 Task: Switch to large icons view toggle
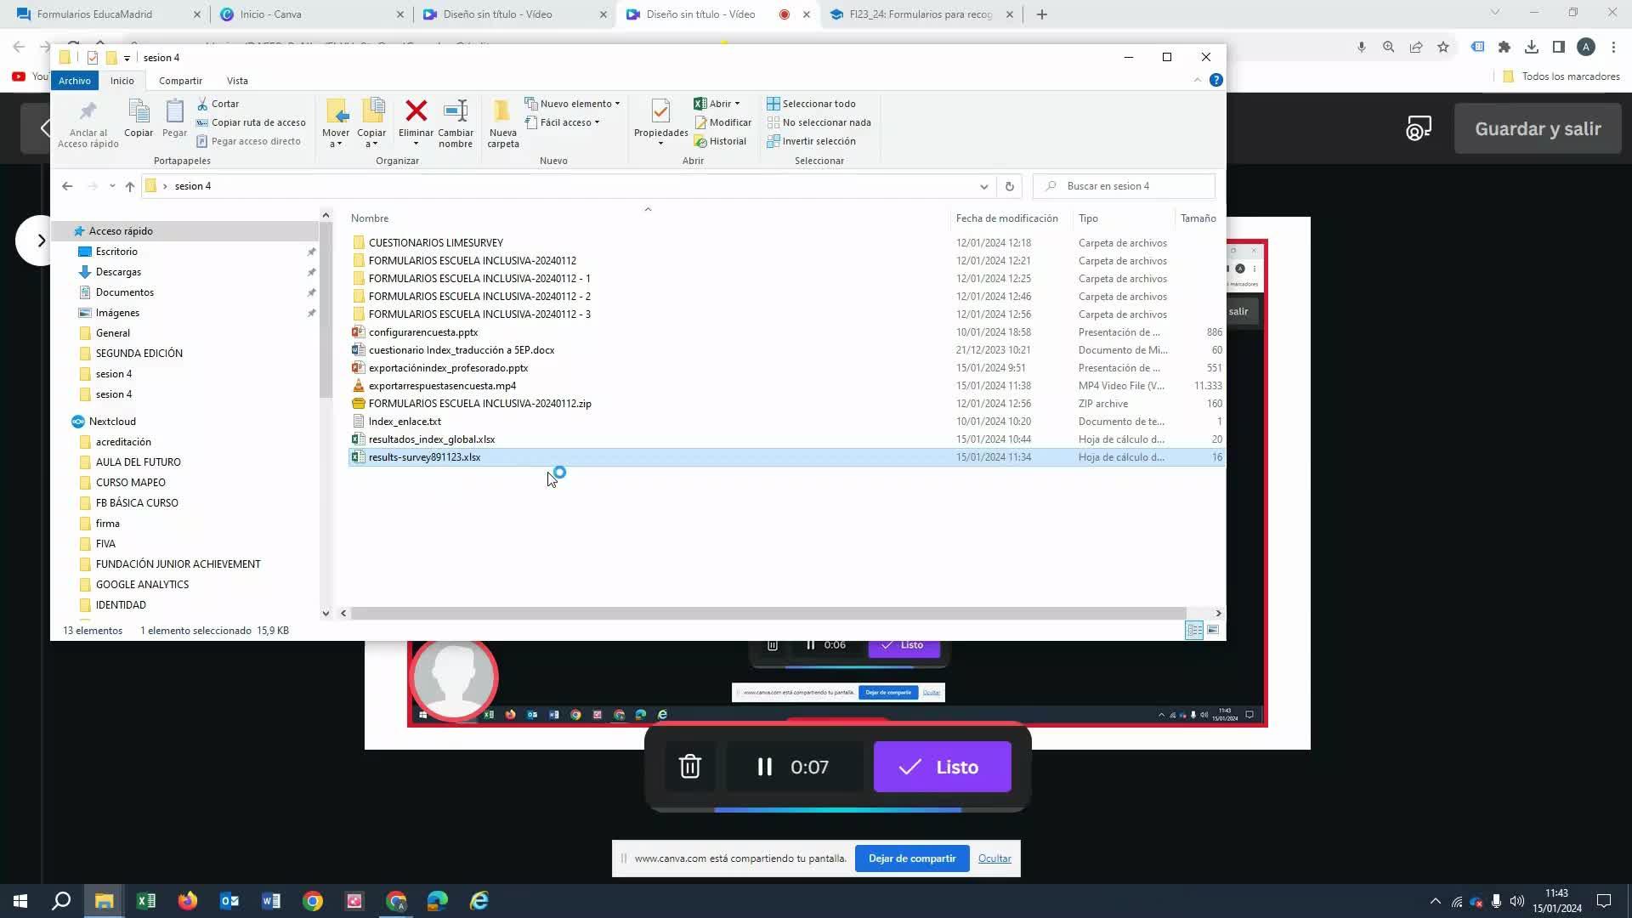coord(1213,630)
